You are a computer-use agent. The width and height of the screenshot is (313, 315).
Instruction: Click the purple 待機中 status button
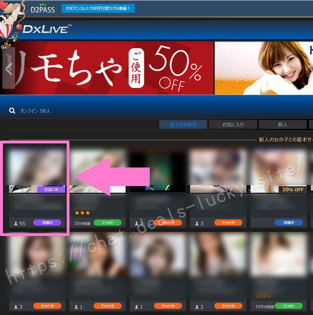(48, 222)
